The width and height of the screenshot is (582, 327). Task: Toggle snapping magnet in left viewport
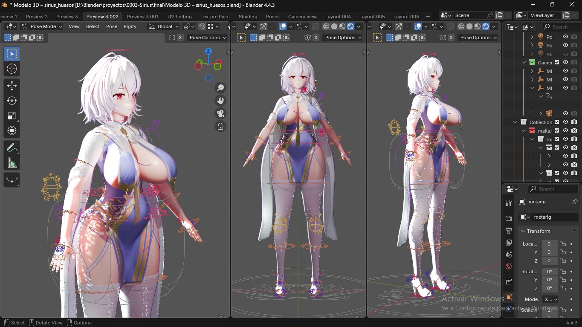coord(202,26)
